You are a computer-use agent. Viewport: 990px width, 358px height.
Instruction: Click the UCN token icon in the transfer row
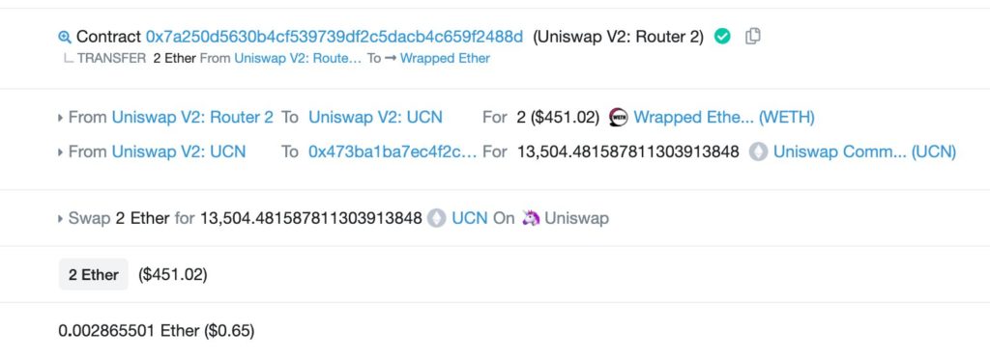pyautogui.click(x=758, y=151)
